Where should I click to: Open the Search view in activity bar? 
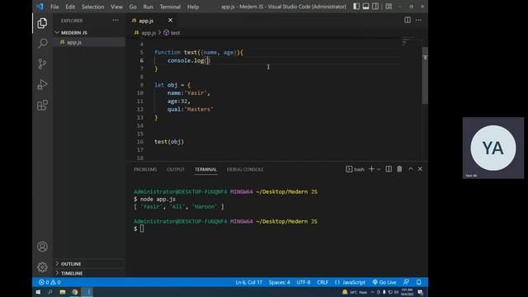(42, 43)
